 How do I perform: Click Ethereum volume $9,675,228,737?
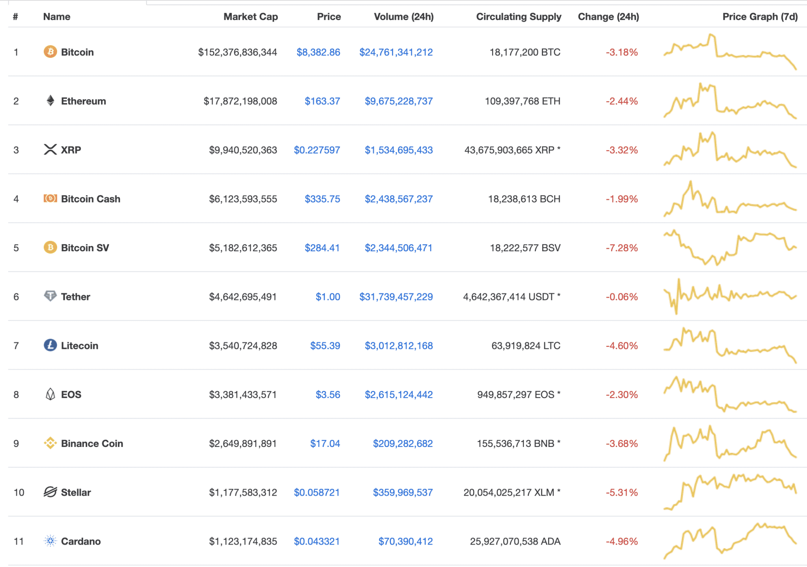[x=399, y=101]
